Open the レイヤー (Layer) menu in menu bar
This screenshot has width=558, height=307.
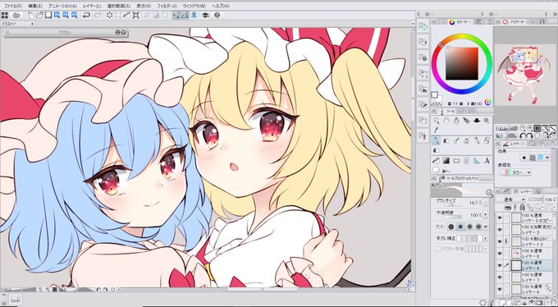(x=92, y=6)
